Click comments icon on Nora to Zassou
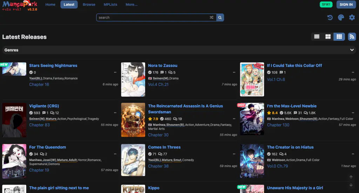Screen dimensions: 359x193 pos(170,72)
